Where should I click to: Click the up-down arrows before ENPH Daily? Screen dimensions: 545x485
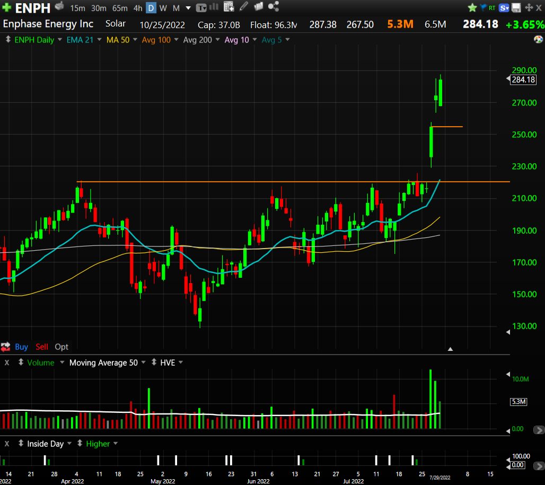pos(8,39)
